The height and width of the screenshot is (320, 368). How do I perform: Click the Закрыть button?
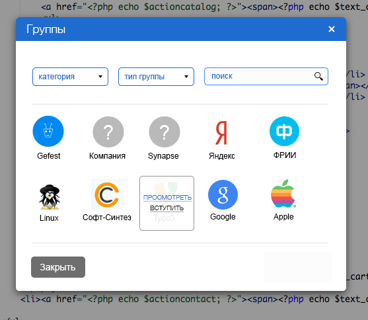(x=58, y=267)
